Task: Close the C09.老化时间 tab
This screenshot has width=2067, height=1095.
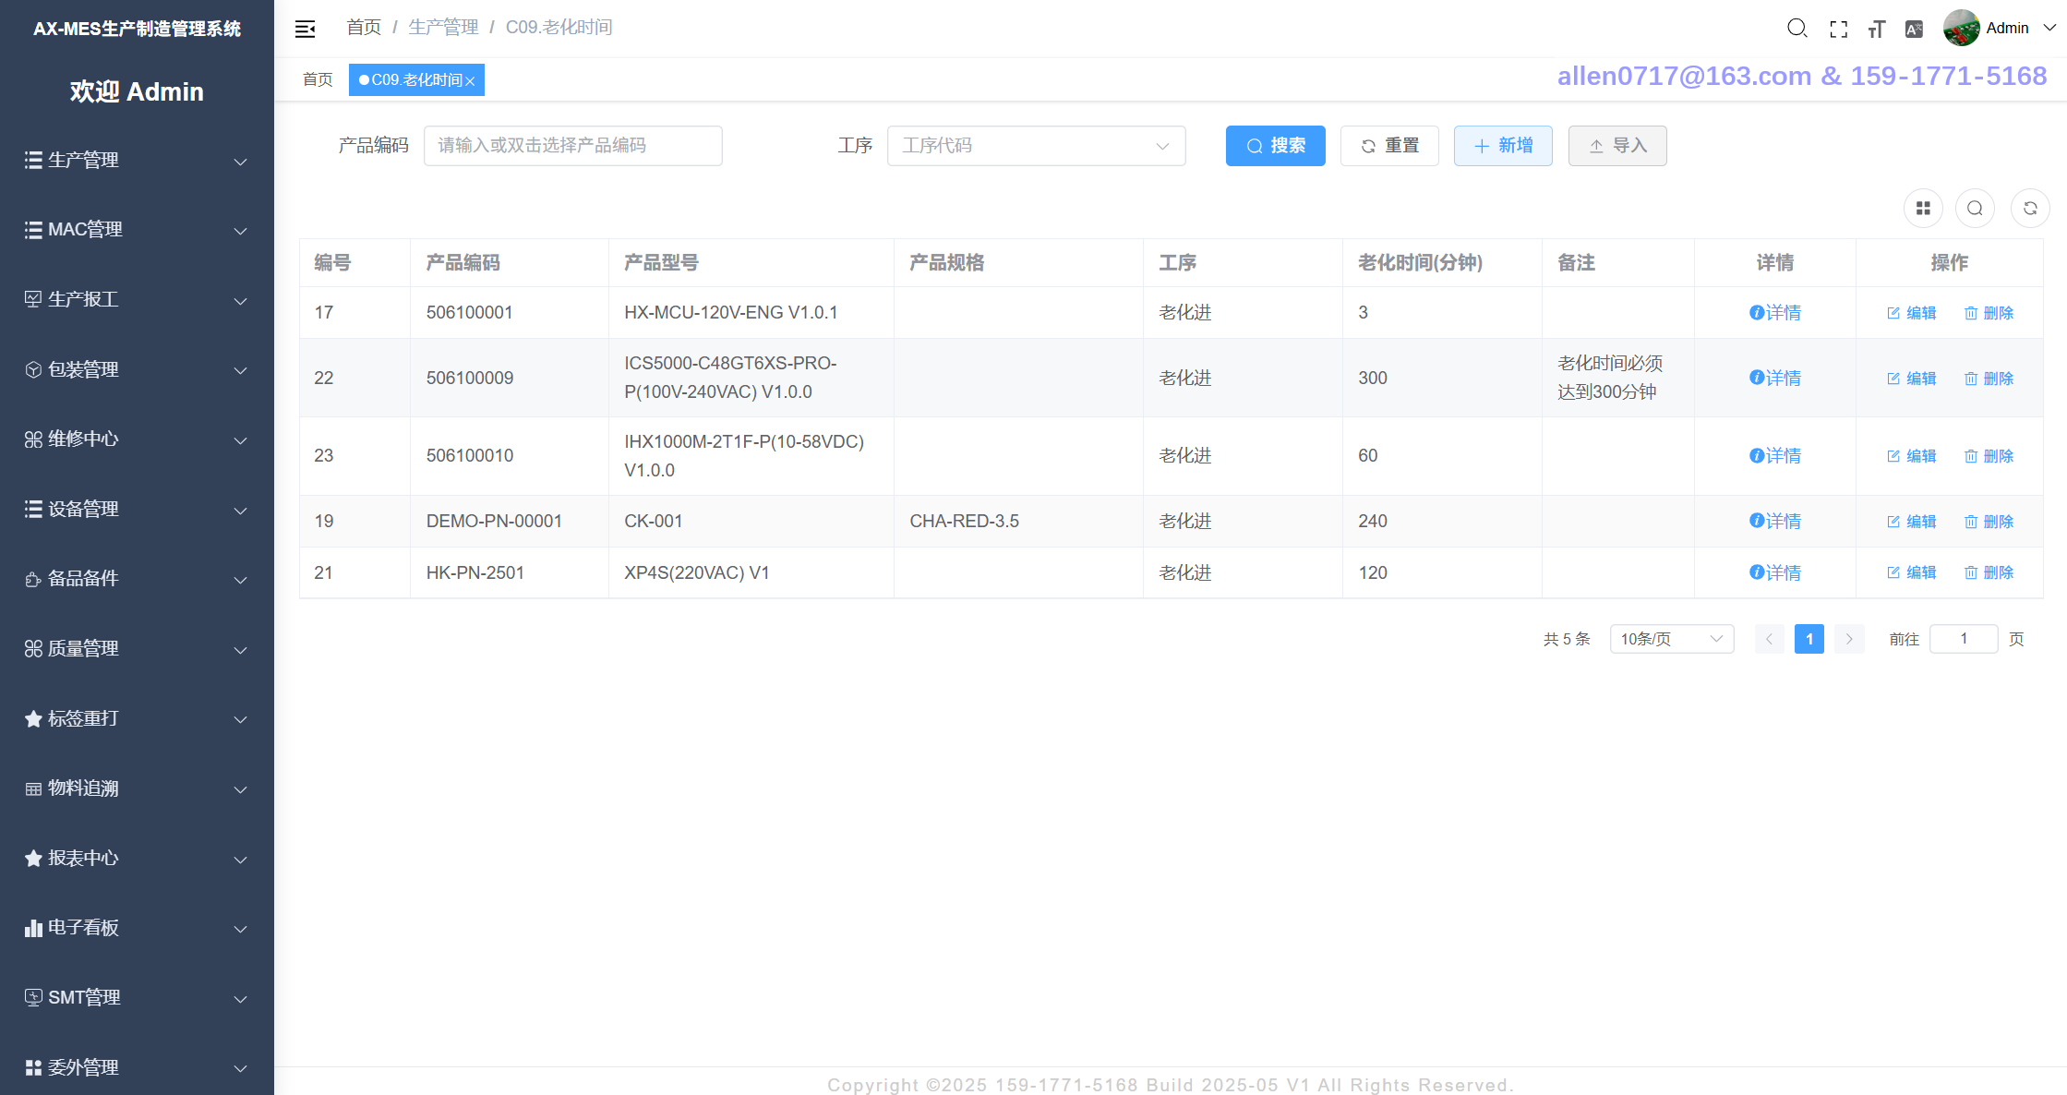Action: 470,81
